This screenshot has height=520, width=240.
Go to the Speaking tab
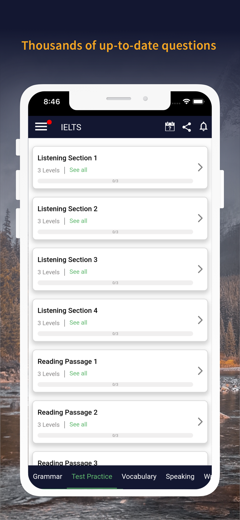point(180,476)
